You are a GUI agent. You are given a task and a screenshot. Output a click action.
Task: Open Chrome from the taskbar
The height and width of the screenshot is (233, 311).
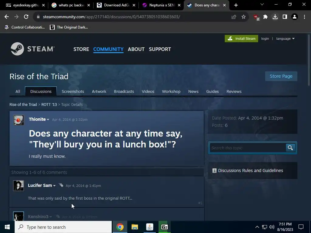pyautogui.click(x=120, y=227)
